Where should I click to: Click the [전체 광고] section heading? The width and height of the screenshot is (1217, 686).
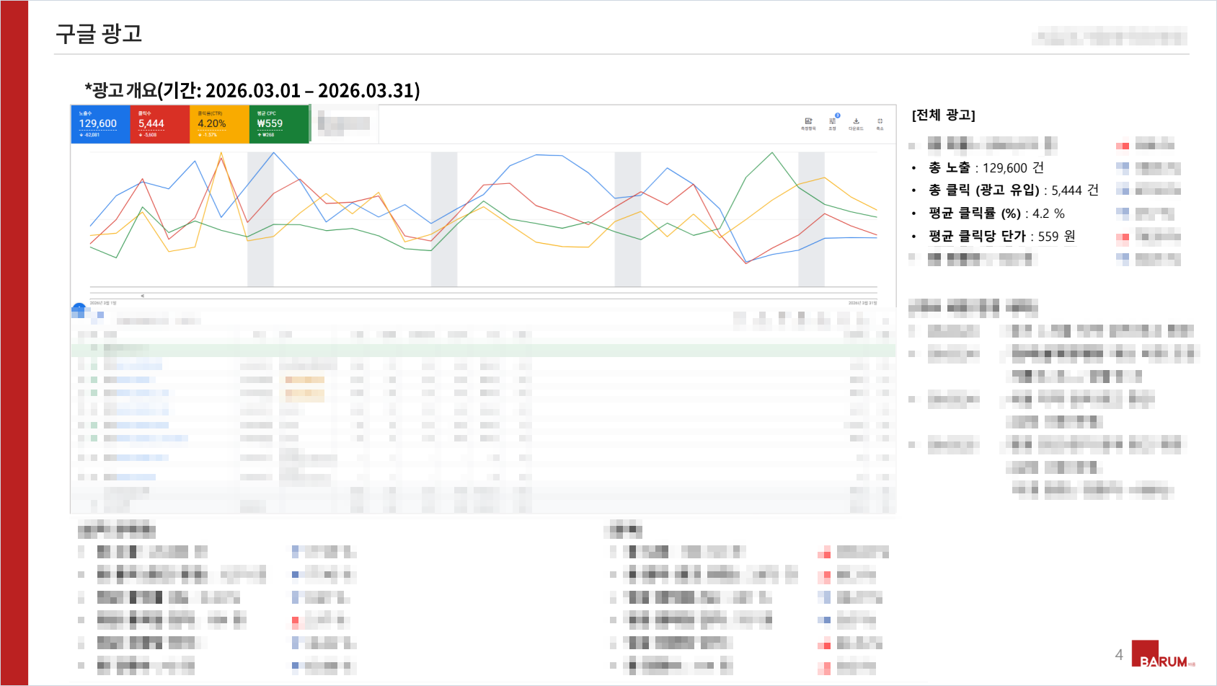click(x=943, y=115)
